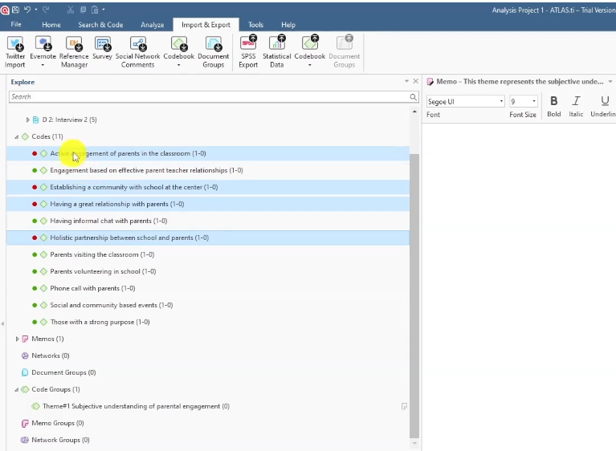Screen dimensions: 616x451
Task: Collapse the Codes tree node
Action: (x=17, y=137)
